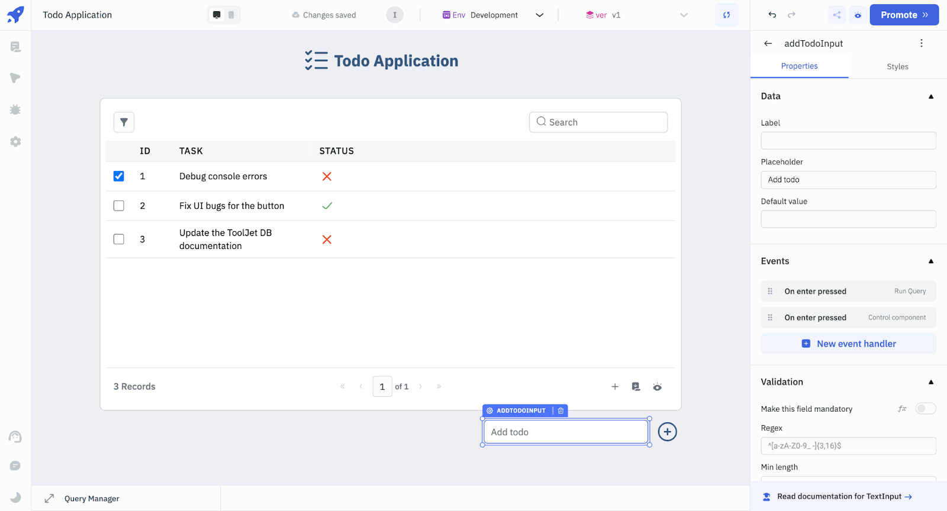Open global settings gear in sidebar
The width and height of the screenshot is (947, 511).
pos(15,141)
